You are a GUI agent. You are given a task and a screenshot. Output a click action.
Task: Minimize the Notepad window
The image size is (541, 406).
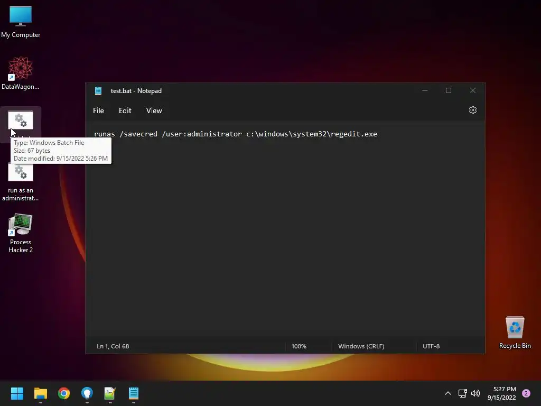425,90
